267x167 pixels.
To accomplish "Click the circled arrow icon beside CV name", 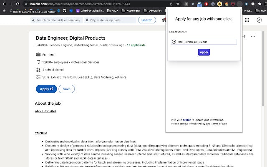I will tap(174, 42).
